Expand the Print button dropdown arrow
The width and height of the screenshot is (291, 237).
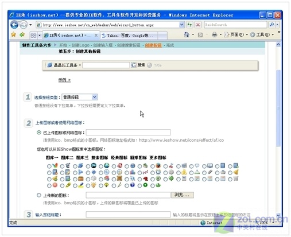click(x=220, y=34)
